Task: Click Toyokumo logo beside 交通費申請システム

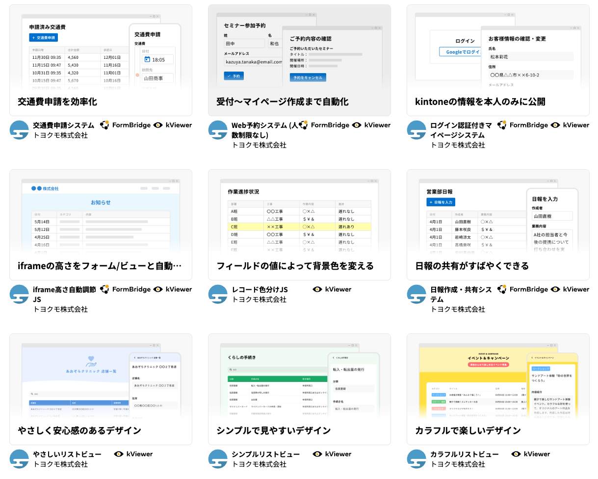Action: point(19,130)
